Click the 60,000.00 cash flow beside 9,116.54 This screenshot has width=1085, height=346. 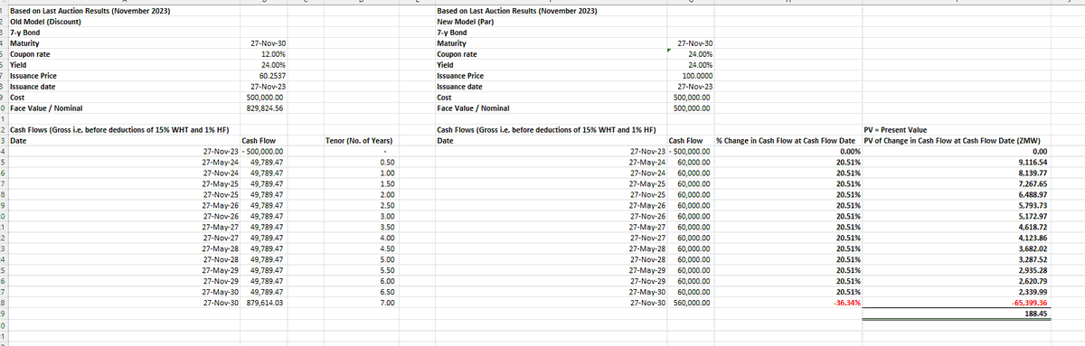(694, 162)
